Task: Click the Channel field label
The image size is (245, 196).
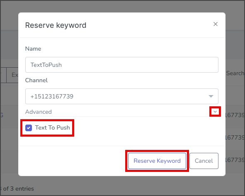Action: pos(36,80)
